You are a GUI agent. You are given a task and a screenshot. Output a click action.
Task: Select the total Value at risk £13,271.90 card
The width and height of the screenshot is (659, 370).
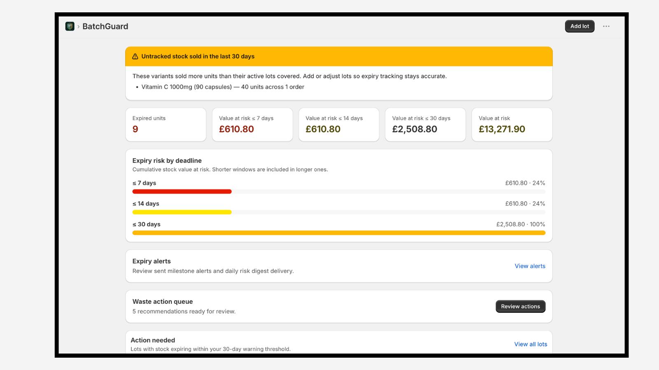point(512,125)
